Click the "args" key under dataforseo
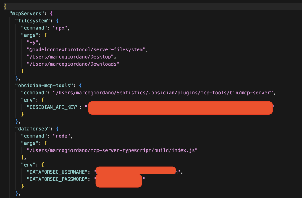The width and height of the screenshot is (302, 198). pyautogui.click(x=28, y=143)
